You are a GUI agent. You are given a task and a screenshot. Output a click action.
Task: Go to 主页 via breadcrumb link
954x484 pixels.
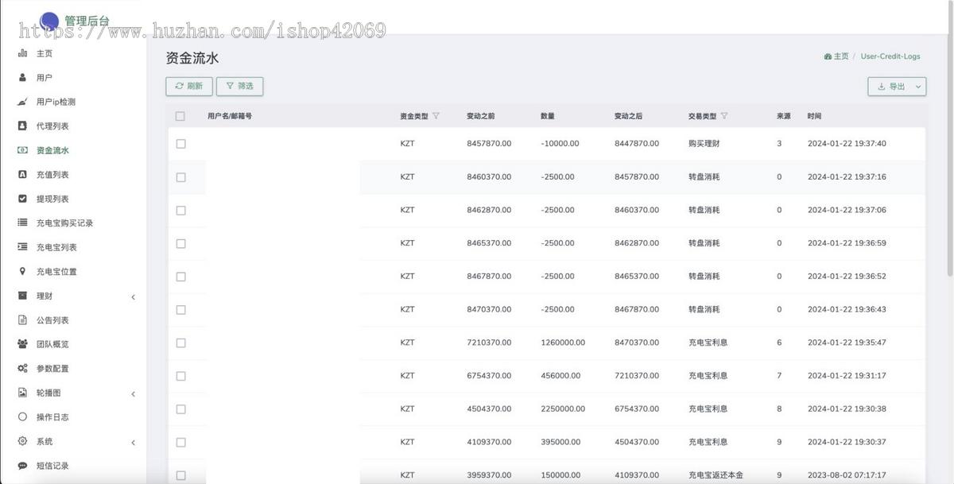(841, 56)
